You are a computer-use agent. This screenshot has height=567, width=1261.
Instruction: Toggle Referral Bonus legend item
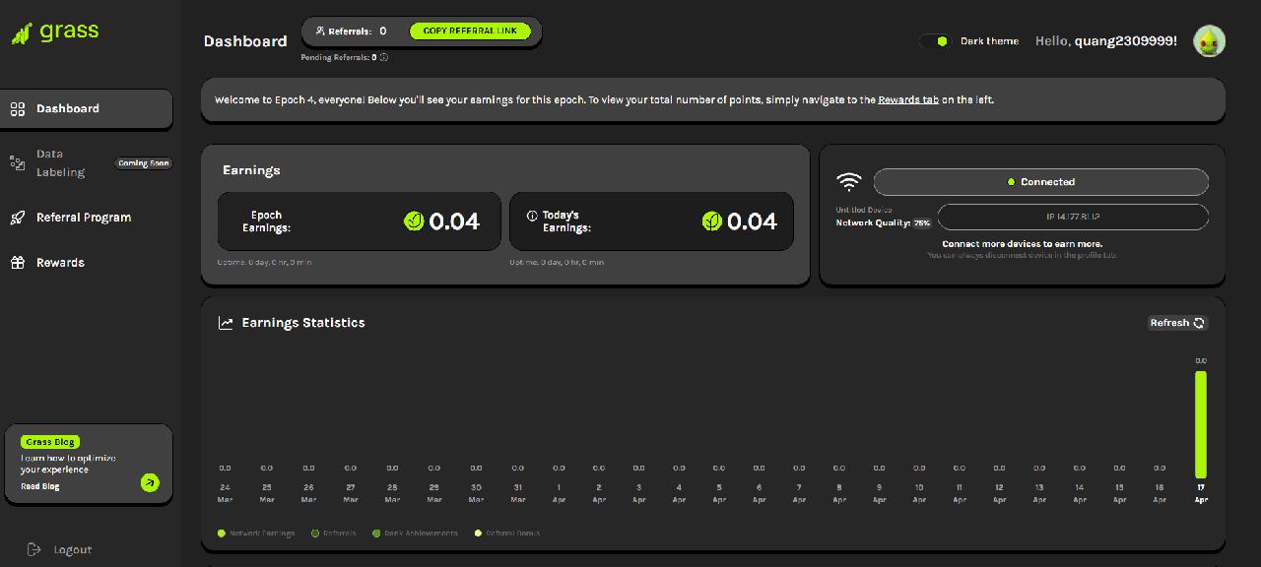tap(507, 534)
